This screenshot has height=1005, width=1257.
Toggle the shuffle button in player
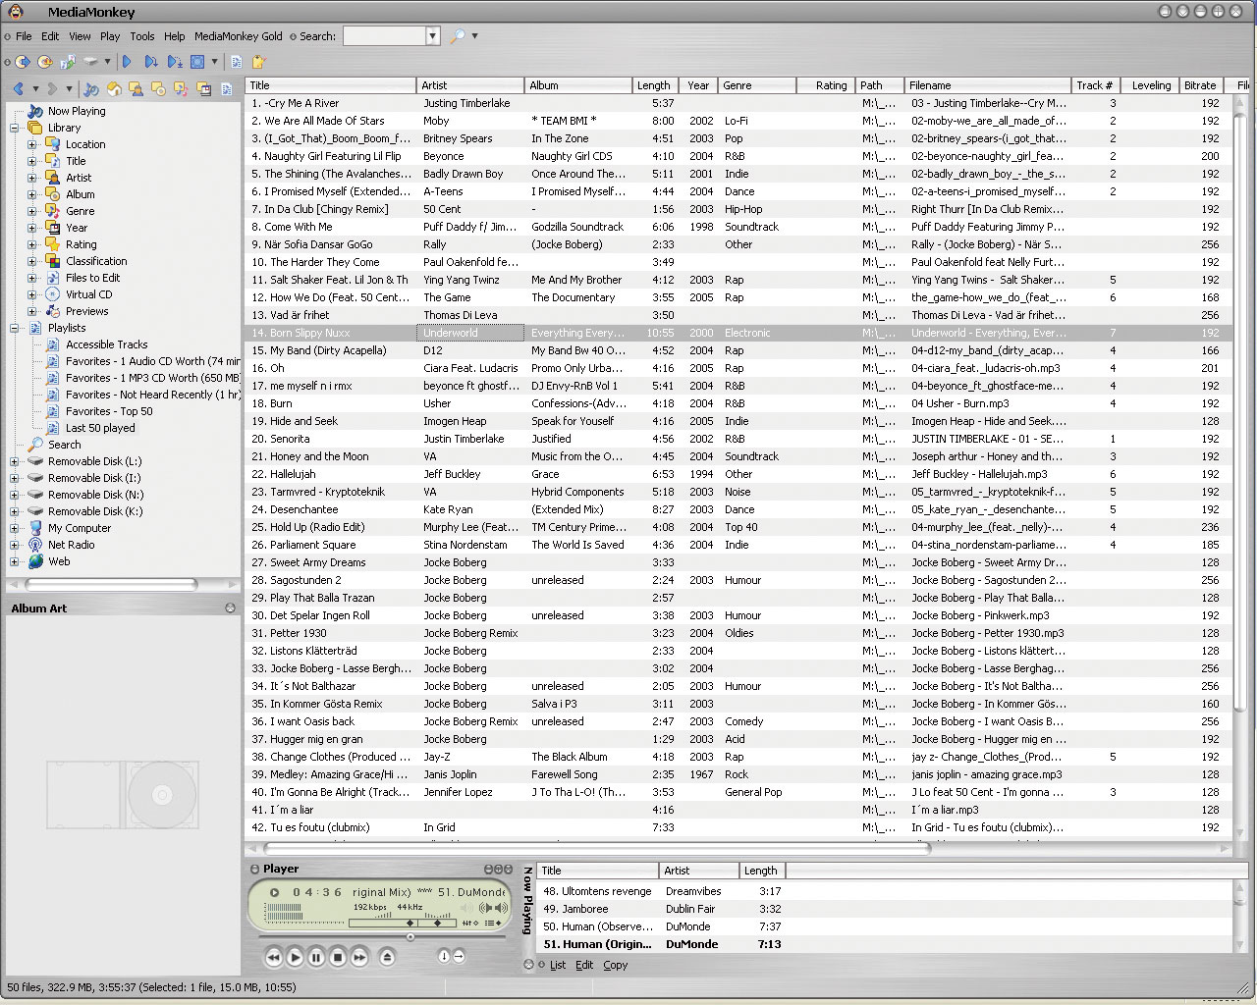(444, 956)
